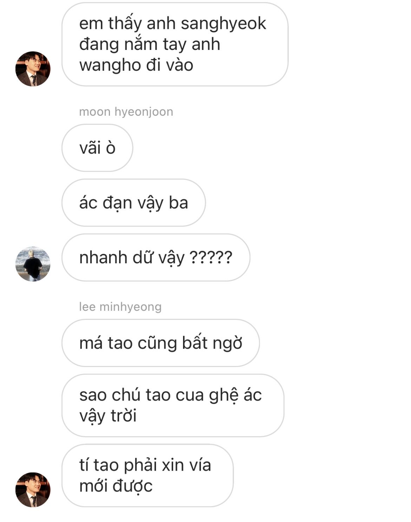Screen dimensions: 411x522
Task: Open sender name 'moon hyeonjoon'
Action: tap(126, 112)
